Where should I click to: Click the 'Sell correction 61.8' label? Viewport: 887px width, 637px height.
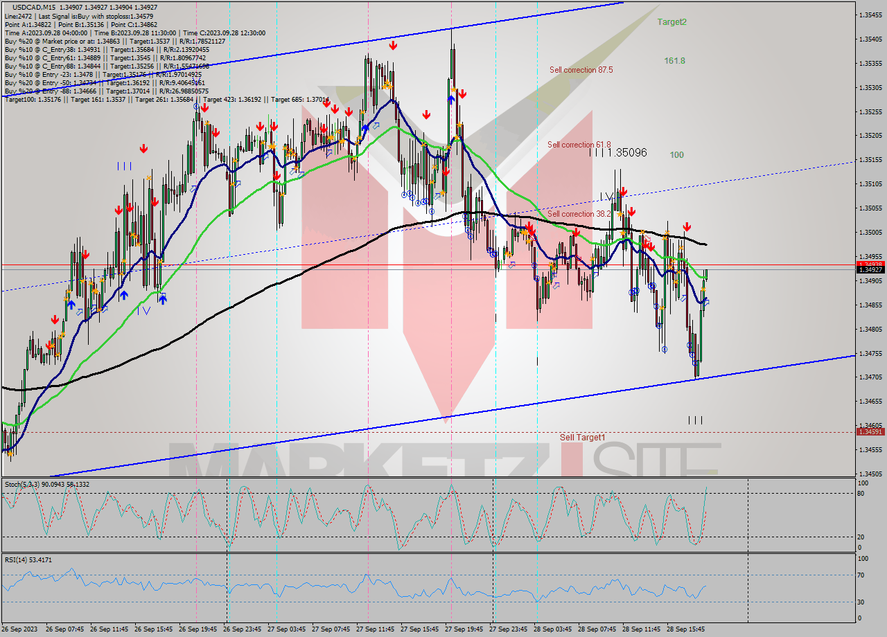pyautogui.click(x=579, y=145)
